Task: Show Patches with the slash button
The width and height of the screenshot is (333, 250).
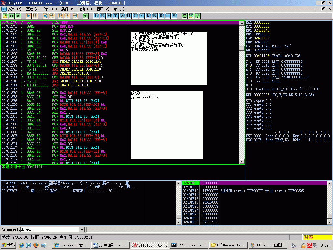Action: click(142, 16)
